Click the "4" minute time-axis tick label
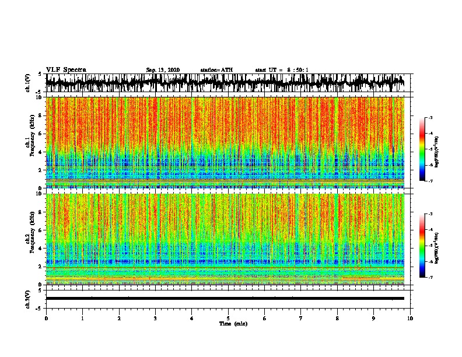This screenshot has height=357, width=462. pos(192,318)
